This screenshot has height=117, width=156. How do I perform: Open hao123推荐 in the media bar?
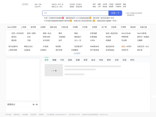pos(12,27)
